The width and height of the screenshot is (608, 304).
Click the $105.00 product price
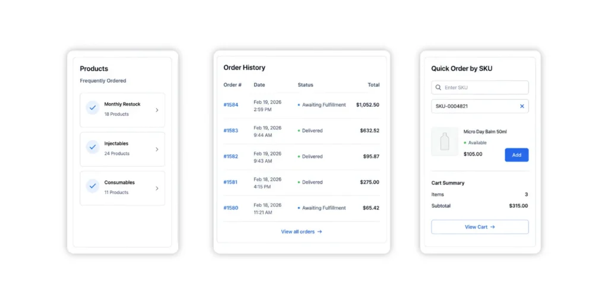tap(473, 154)
